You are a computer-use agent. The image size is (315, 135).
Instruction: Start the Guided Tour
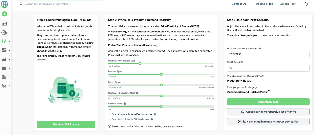point(288,4)
